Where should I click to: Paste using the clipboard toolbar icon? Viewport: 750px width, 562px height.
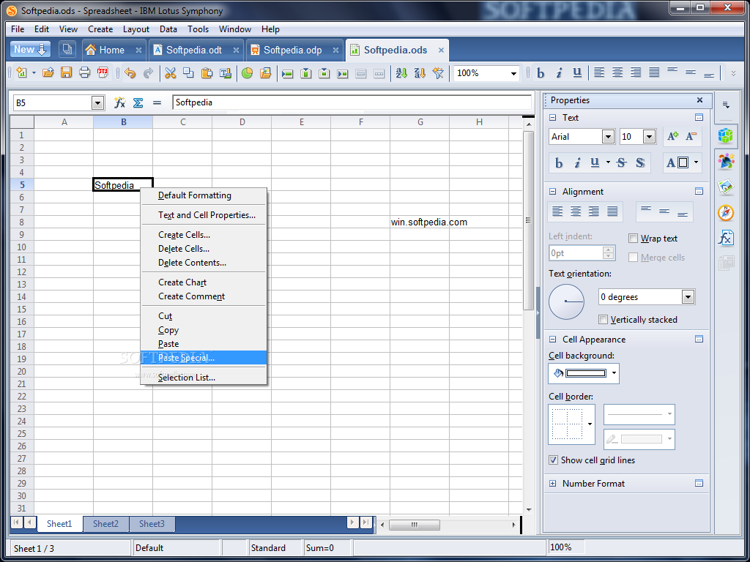coord(207,72)
